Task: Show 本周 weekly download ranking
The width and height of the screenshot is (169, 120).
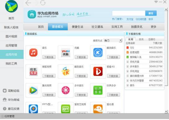Action: point(130,39)
